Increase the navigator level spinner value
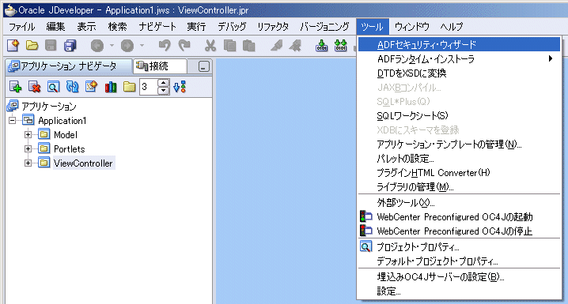Screen dimensions: 568x304 pyautogui.click(x=164, y=83)
